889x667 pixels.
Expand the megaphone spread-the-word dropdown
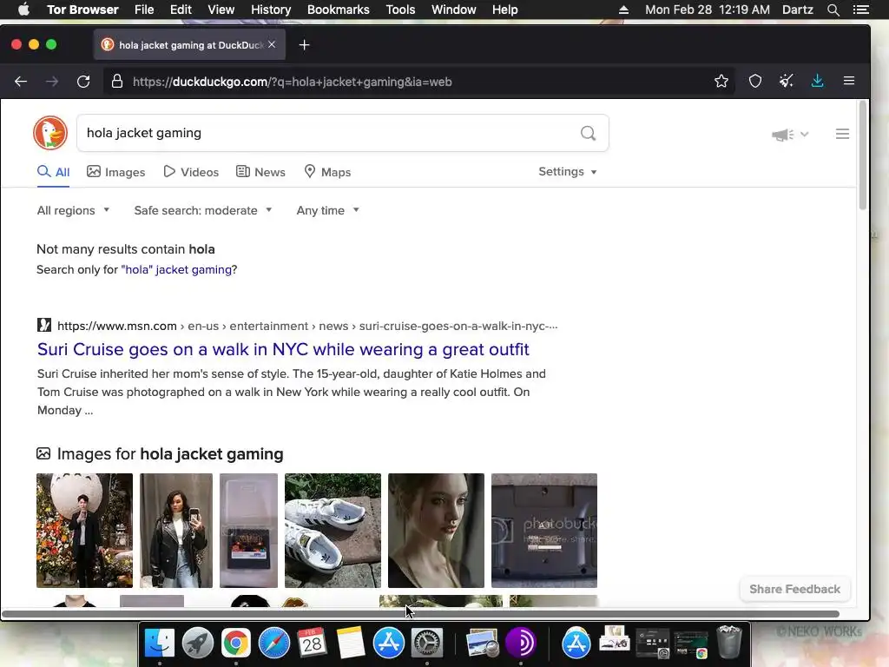point(790,135)
